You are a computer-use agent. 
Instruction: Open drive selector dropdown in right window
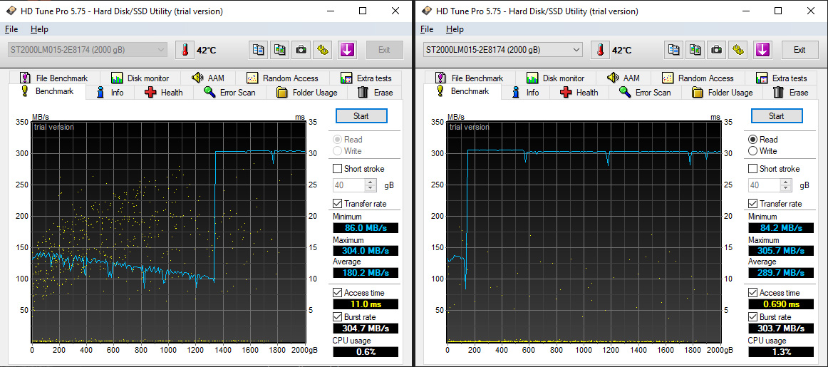pos(503,50)
